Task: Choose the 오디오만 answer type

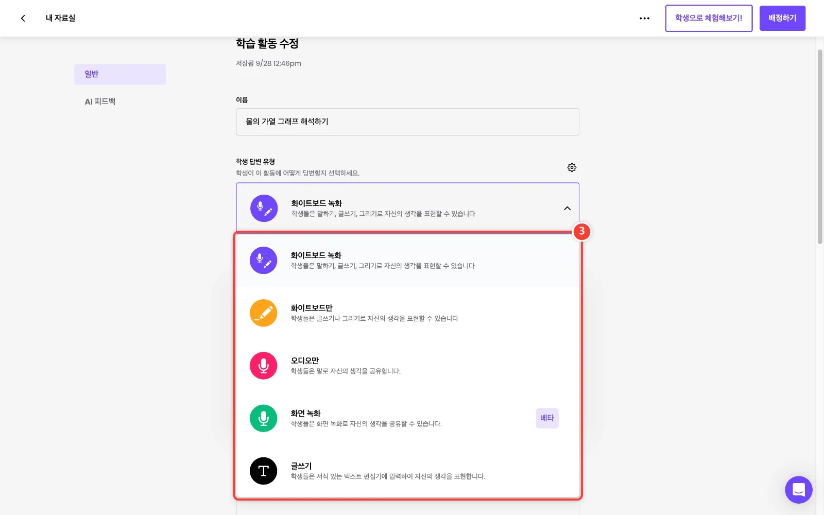Action: (407, 366)
